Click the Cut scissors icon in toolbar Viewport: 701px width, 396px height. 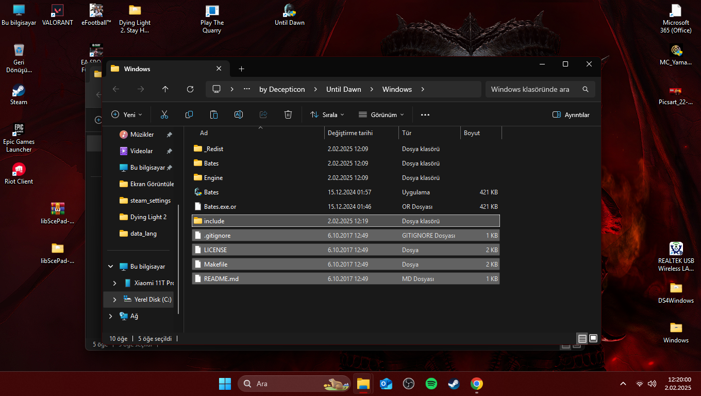164,114
